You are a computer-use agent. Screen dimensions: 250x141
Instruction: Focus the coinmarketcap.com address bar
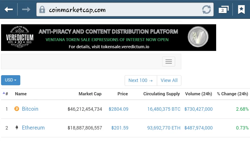(125, 10)
